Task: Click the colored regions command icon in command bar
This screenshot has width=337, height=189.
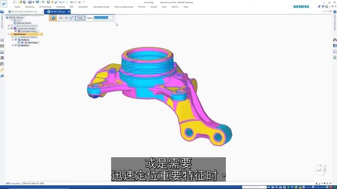Action: [53, 18]
